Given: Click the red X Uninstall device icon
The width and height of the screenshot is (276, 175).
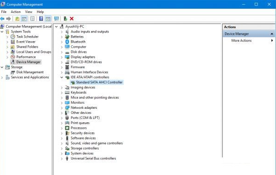Looking at the screenshot, I should (x=72, y=19).
